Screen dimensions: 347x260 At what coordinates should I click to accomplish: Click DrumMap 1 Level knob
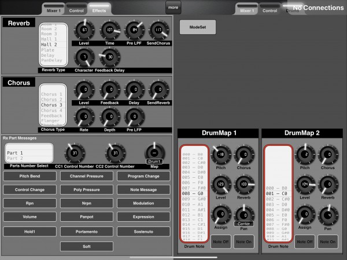(x=221, y=184)
